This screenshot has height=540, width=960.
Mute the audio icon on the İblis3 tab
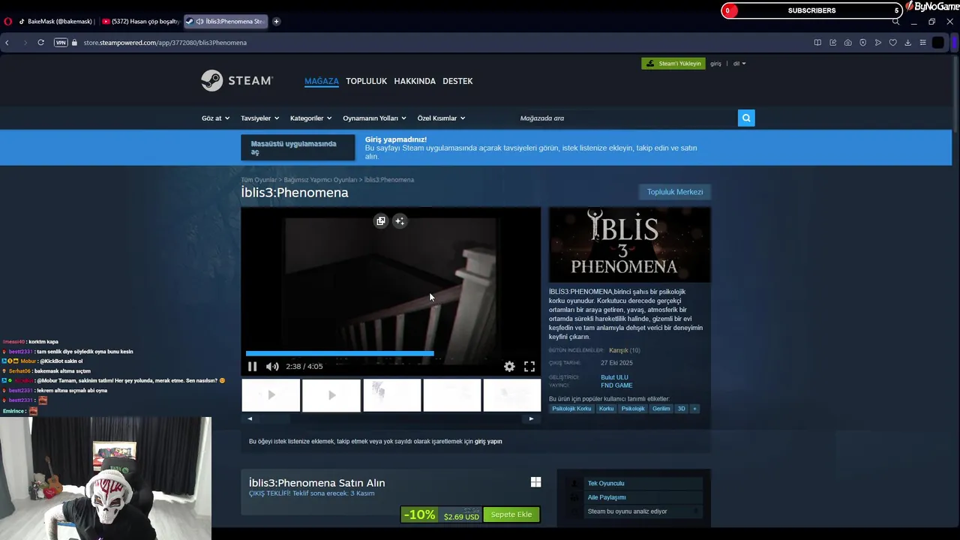coord(199,21)
